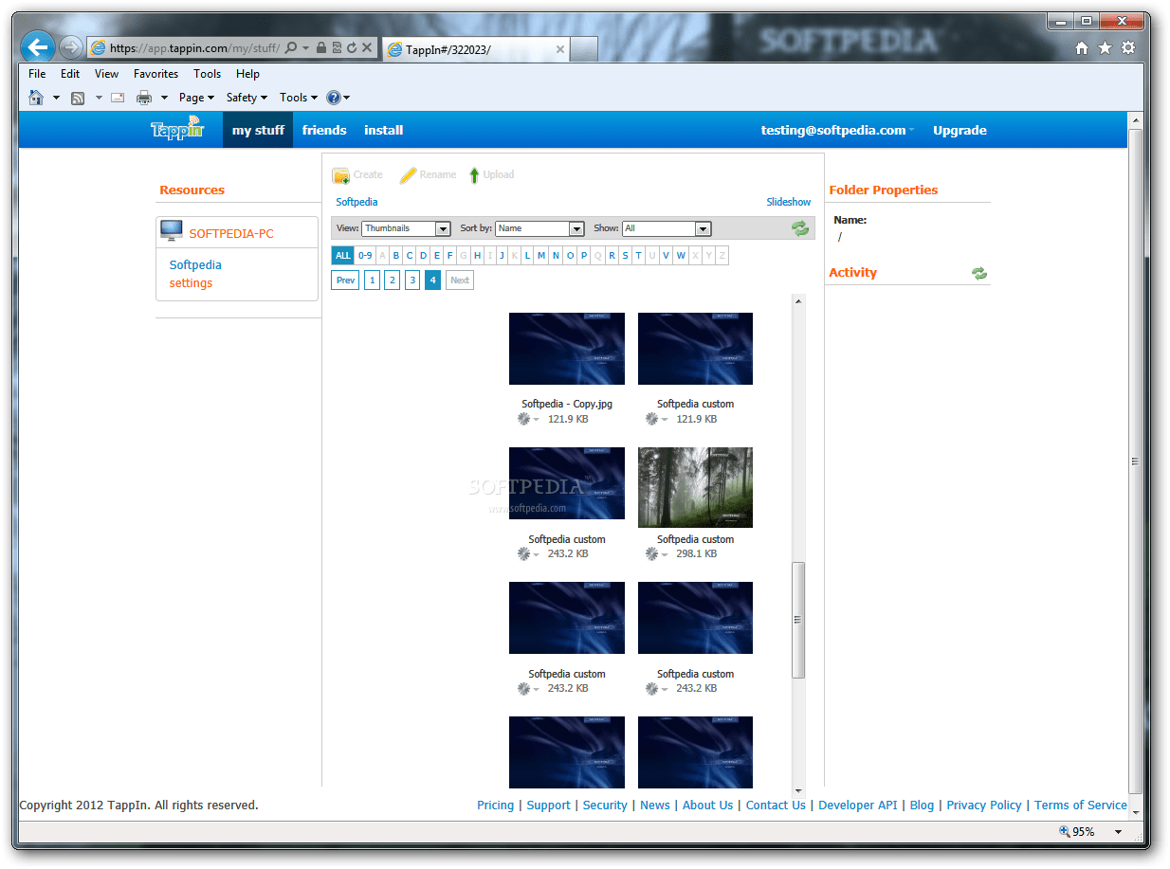Open the Edit menu
The width and height of the screenshot is (1170, 869).
tap(70, 74)
